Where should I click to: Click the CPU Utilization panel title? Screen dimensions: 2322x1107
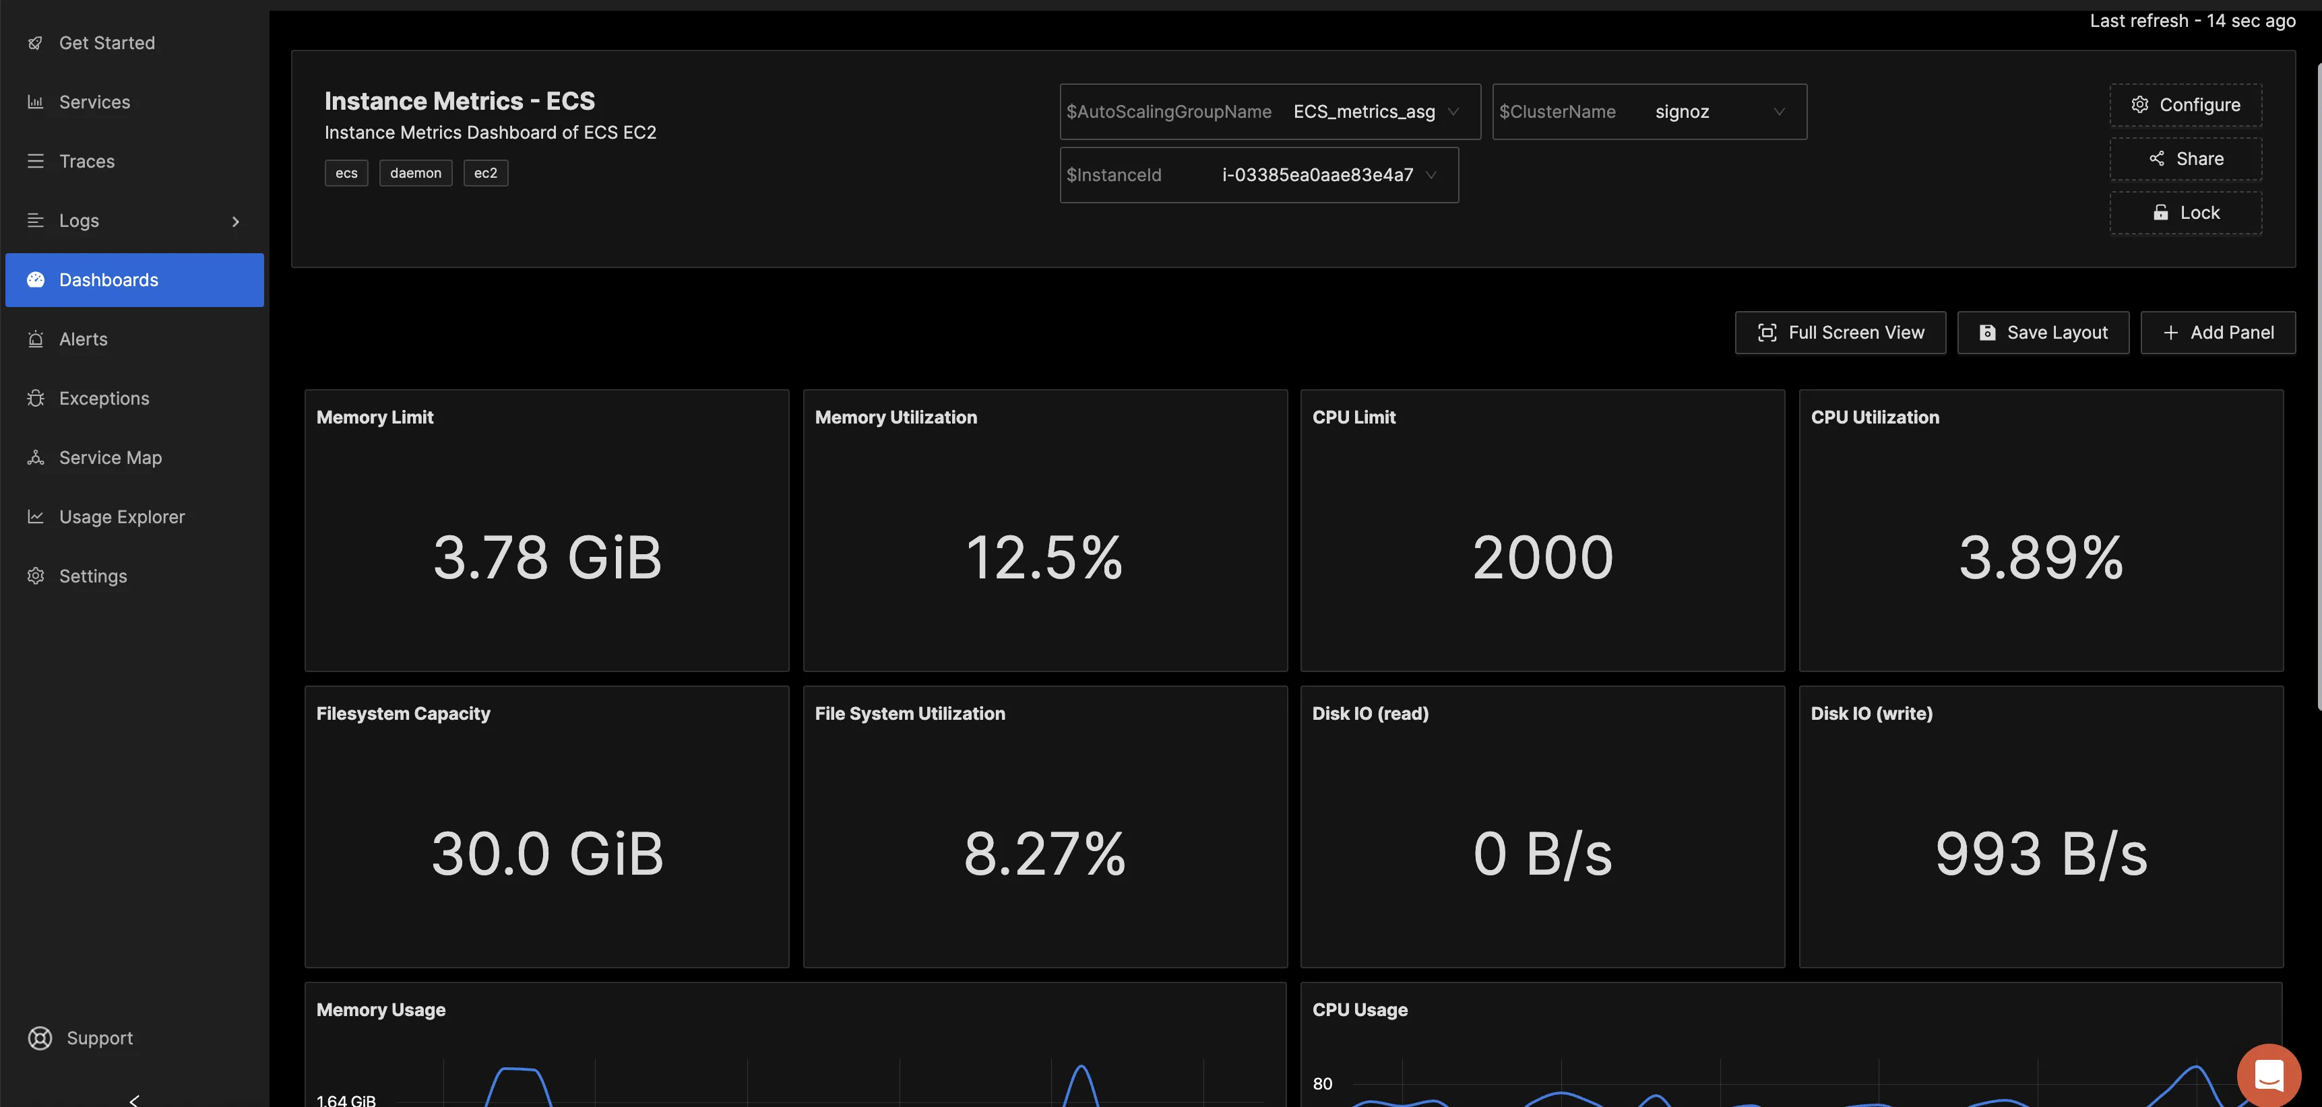[x=1875, y=418]
